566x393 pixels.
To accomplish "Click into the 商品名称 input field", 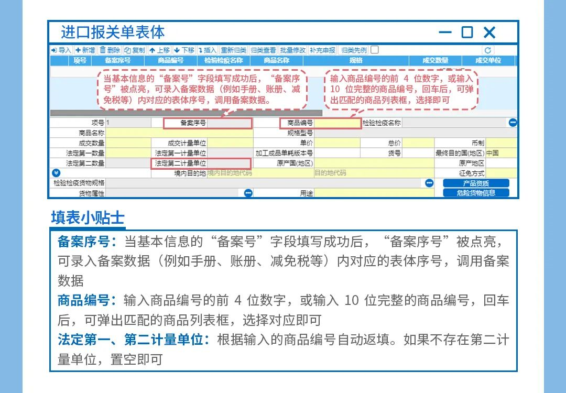I will point(179,133).
